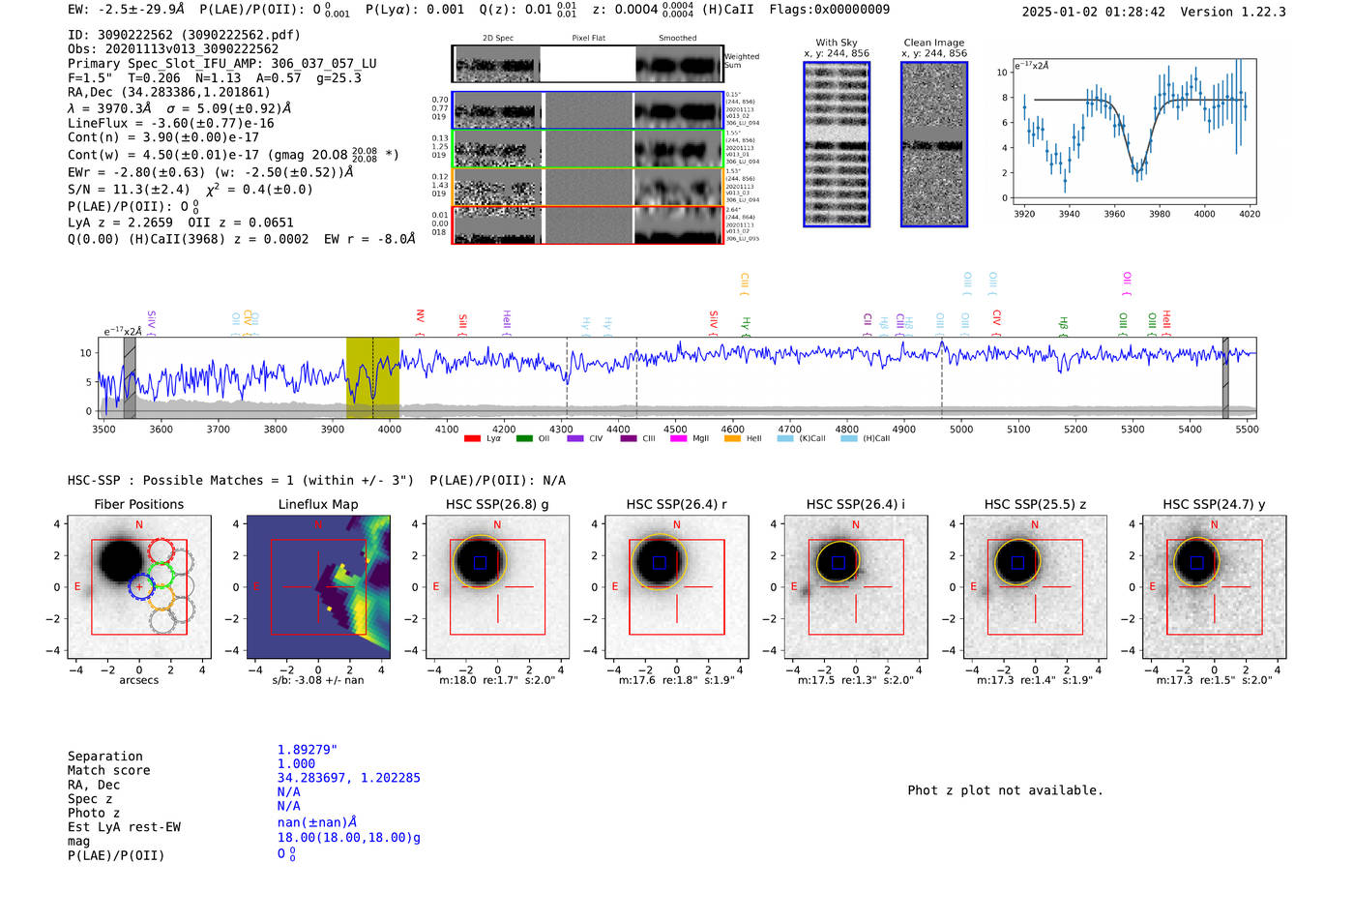Select the timestamp 2025-01-02 01:28:42
This screenshot has width=1354, height=922.
pyautogui.click(x=1094, y=12)
